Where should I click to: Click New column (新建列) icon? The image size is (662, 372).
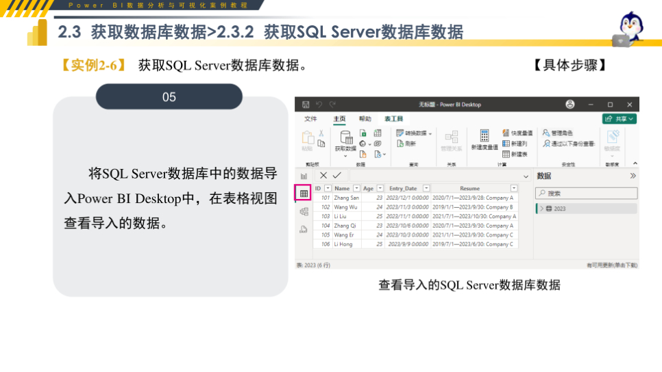click(505, 144)
